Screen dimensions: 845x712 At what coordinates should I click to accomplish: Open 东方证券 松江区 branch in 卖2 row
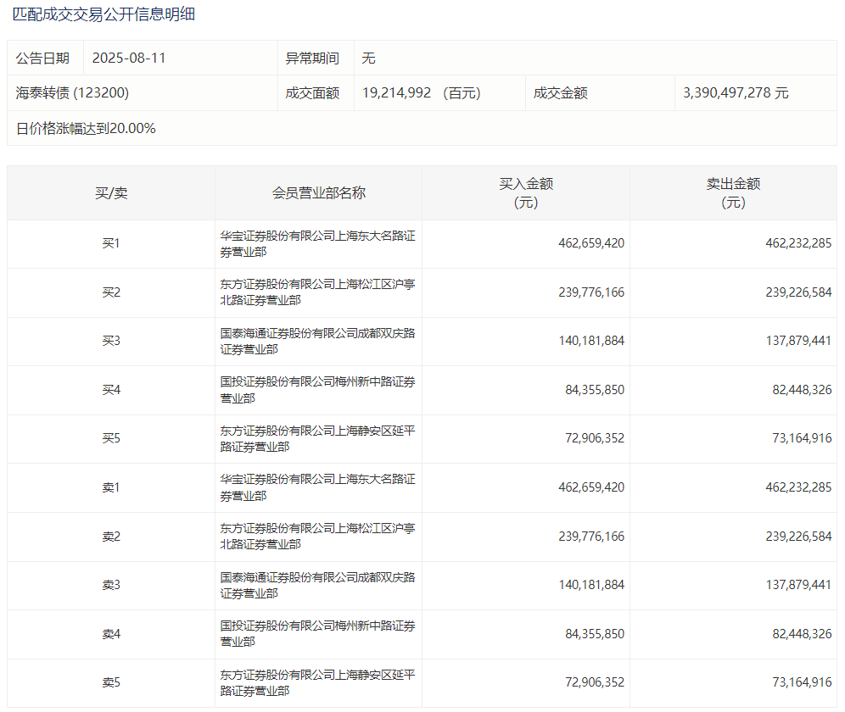[x=317, y=537]
